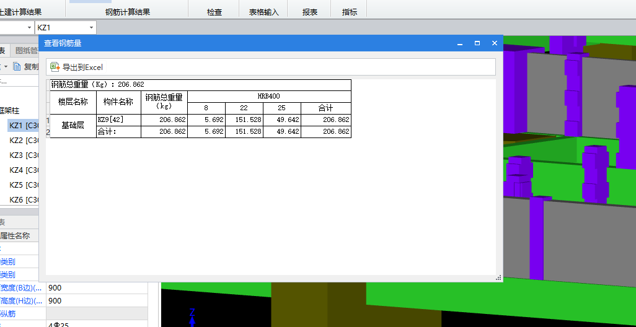Open the 检查 ribbon group

pos(214,12)
